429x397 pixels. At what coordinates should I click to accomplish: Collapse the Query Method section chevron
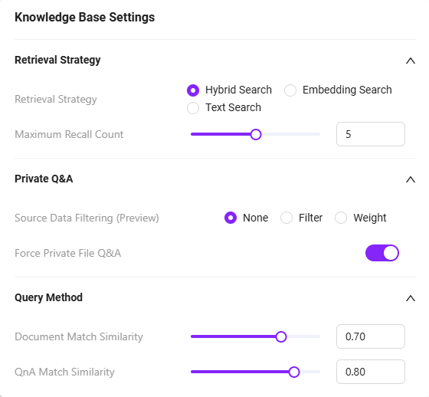[411, 298]
